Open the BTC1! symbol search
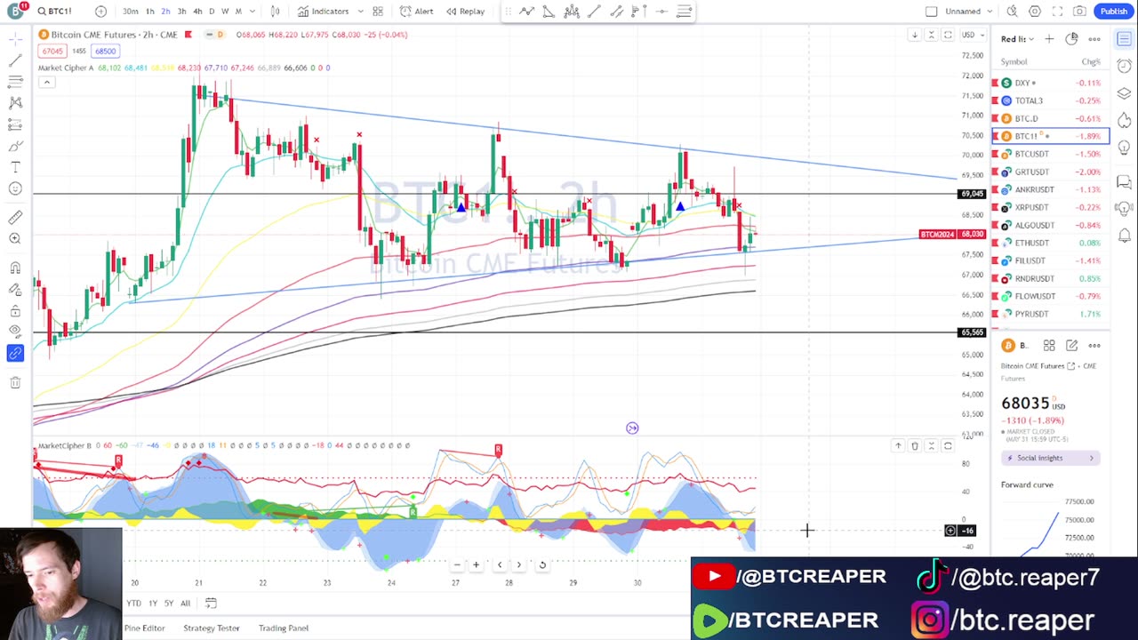 pos(55,12)
